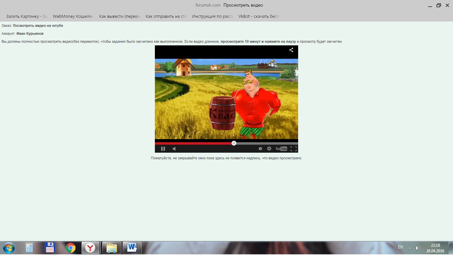Screen dimensions: 453x255
Task: Click the video progress bar scrubber handle
Action: (x=234, y=143)
